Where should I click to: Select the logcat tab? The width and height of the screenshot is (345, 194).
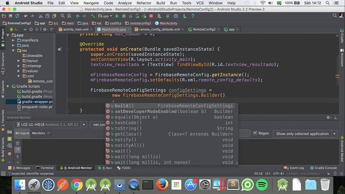22,133
